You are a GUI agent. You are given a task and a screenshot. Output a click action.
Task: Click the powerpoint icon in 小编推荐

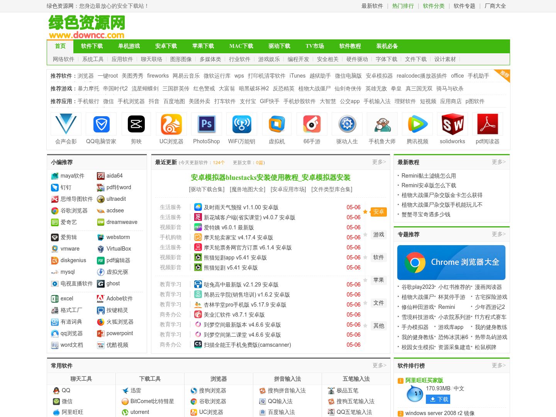pyautogui.click(x=101, y=334)
